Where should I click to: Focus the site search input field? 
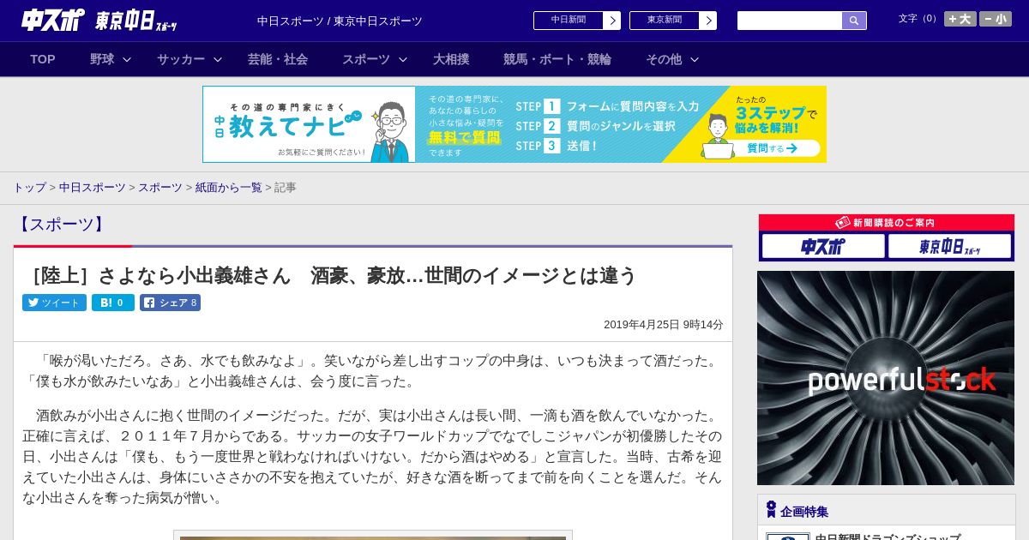[x=790, y=21]
